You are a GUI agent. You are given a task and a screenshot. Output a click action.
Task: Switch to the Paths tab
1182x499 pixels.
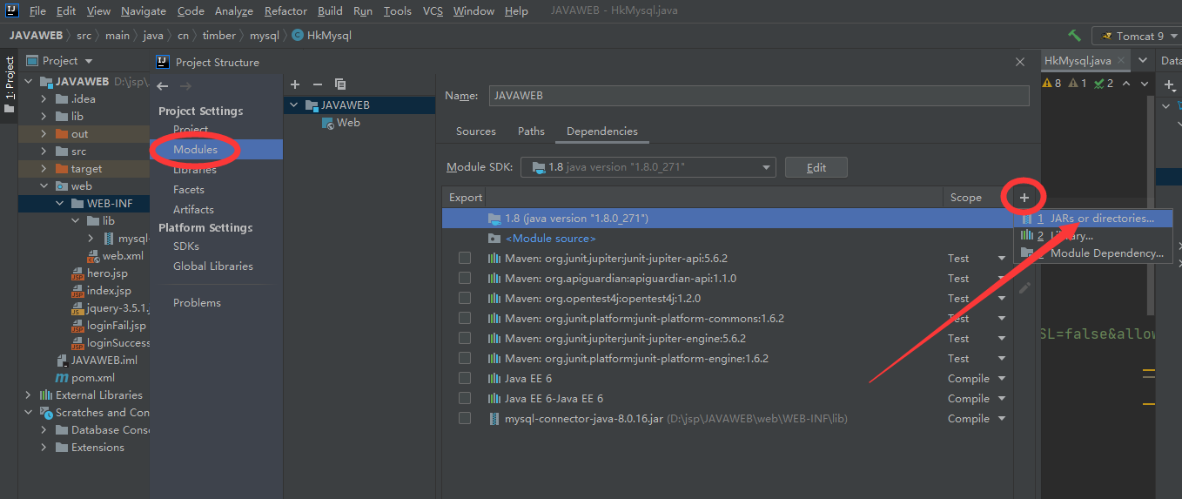click(531, 131)
